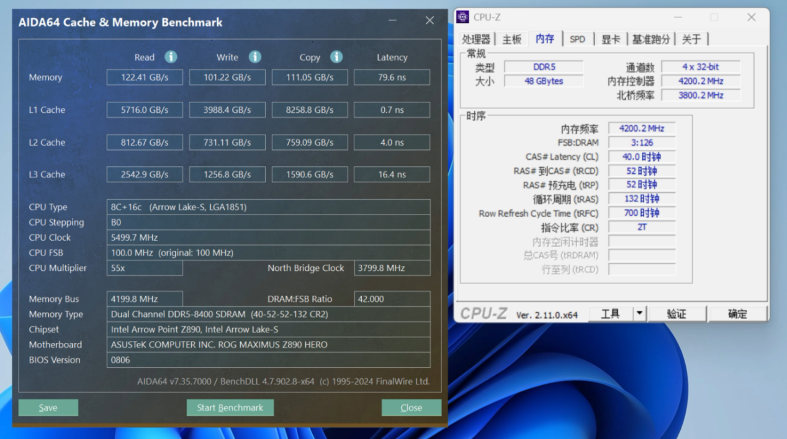This screenshot has height=439, width=787.
Task: Switch to the 关于 tab
Action: pos(691,39)
